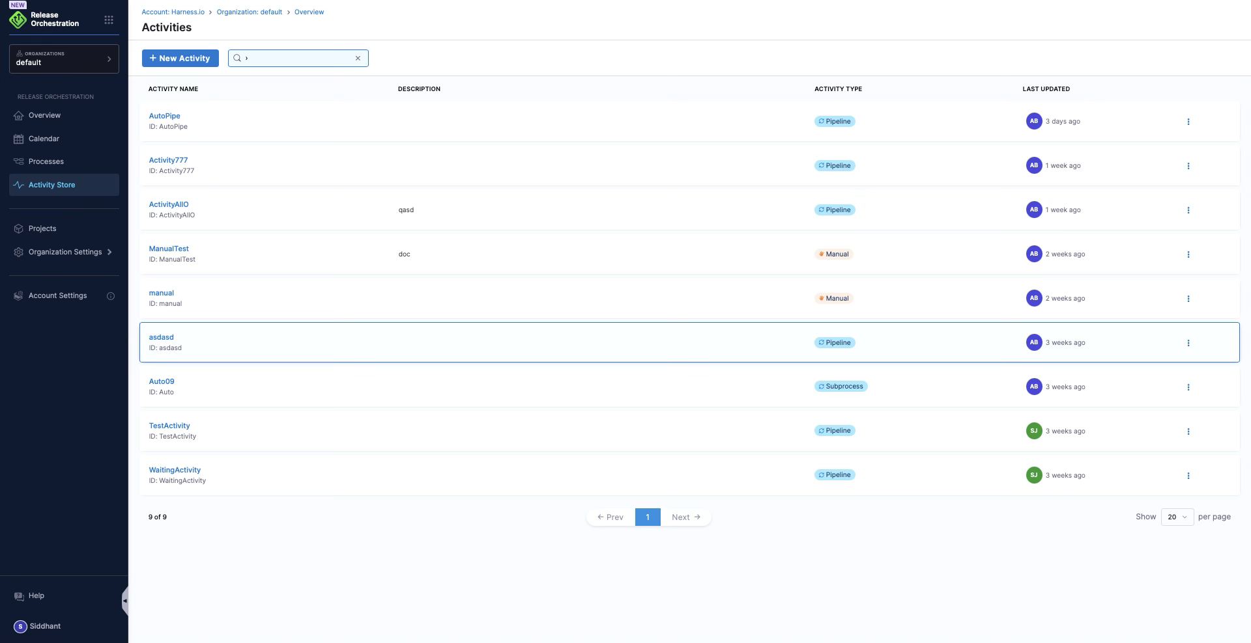Click the Siddhant user avatar
This screenshot has width=1251, height=643.
(20, 626)
